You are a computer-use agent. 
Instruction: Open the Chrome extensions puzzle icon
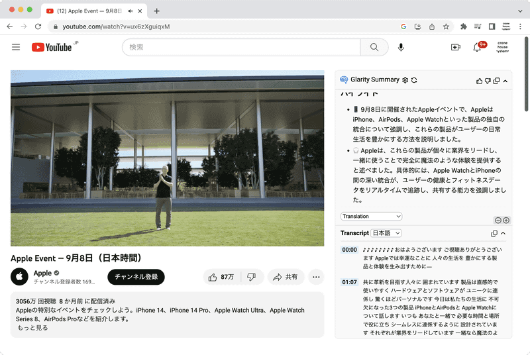(464, 26)
